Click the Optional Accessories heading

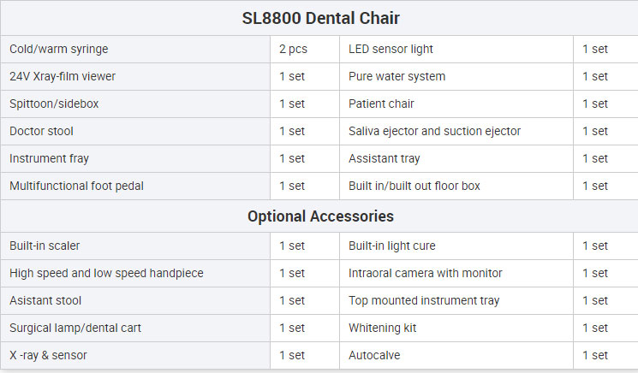click(x=320, y=216)
